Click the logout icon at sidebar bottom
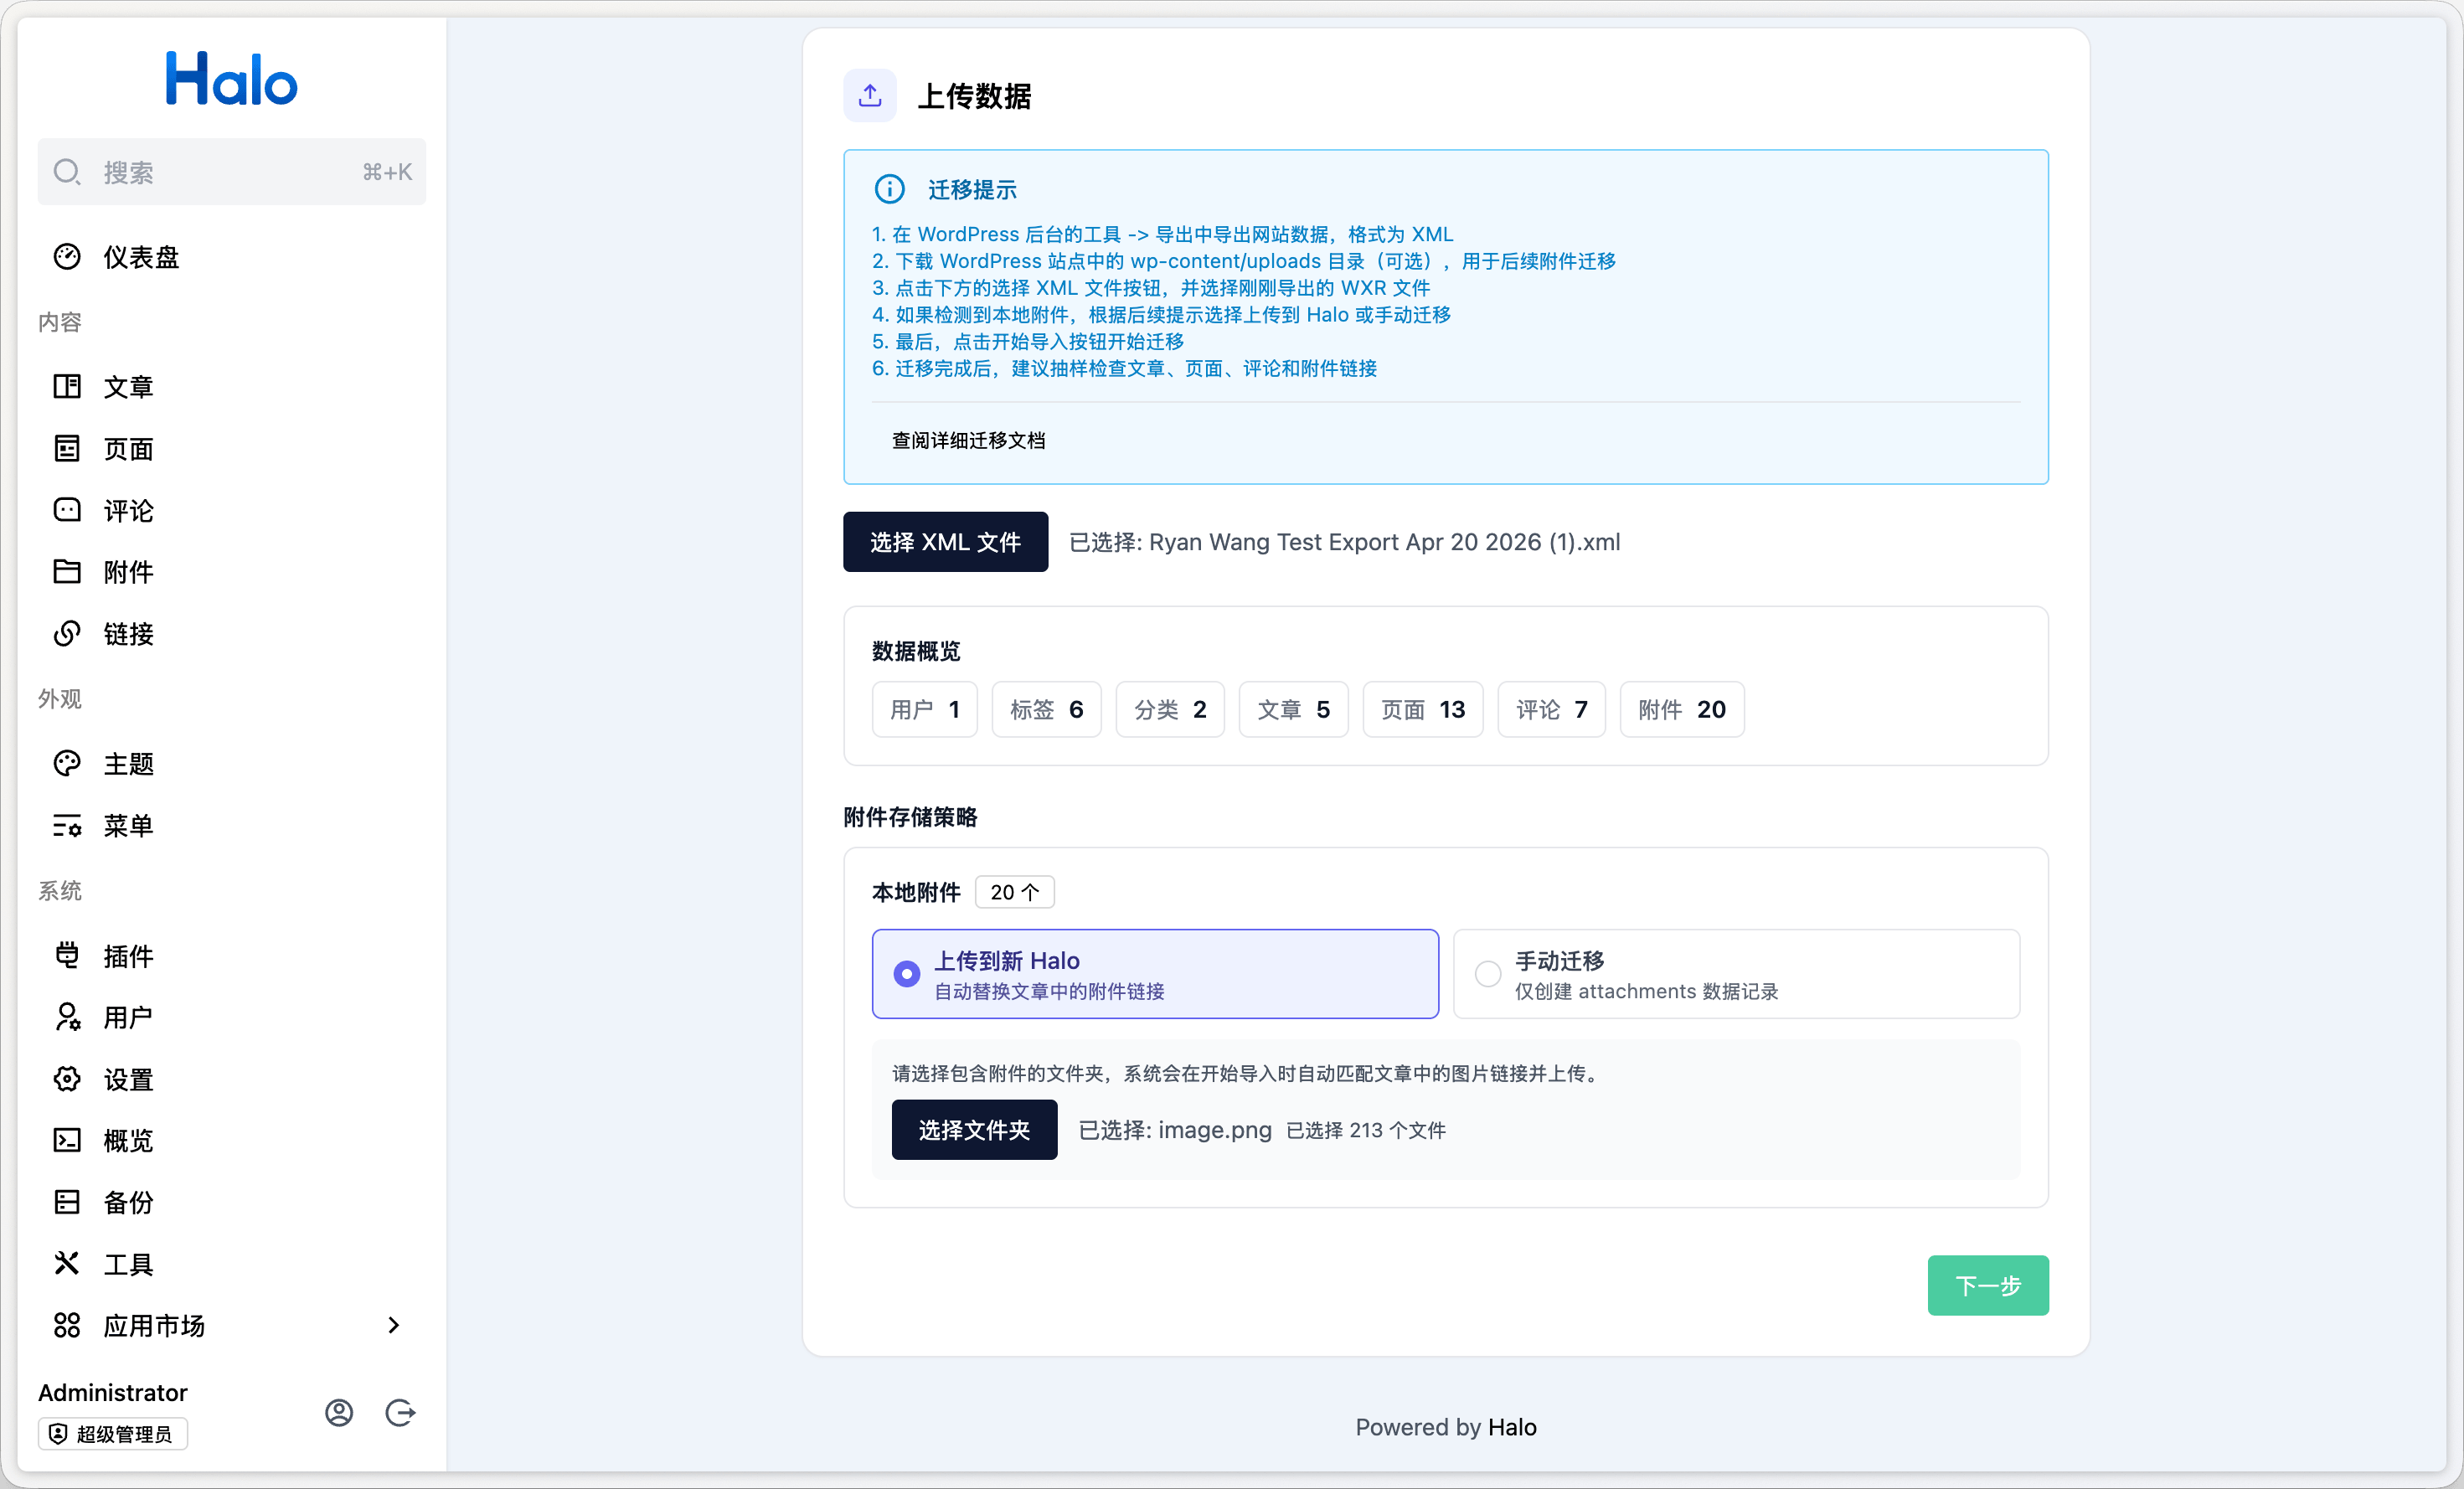 tap(400, 1412)
